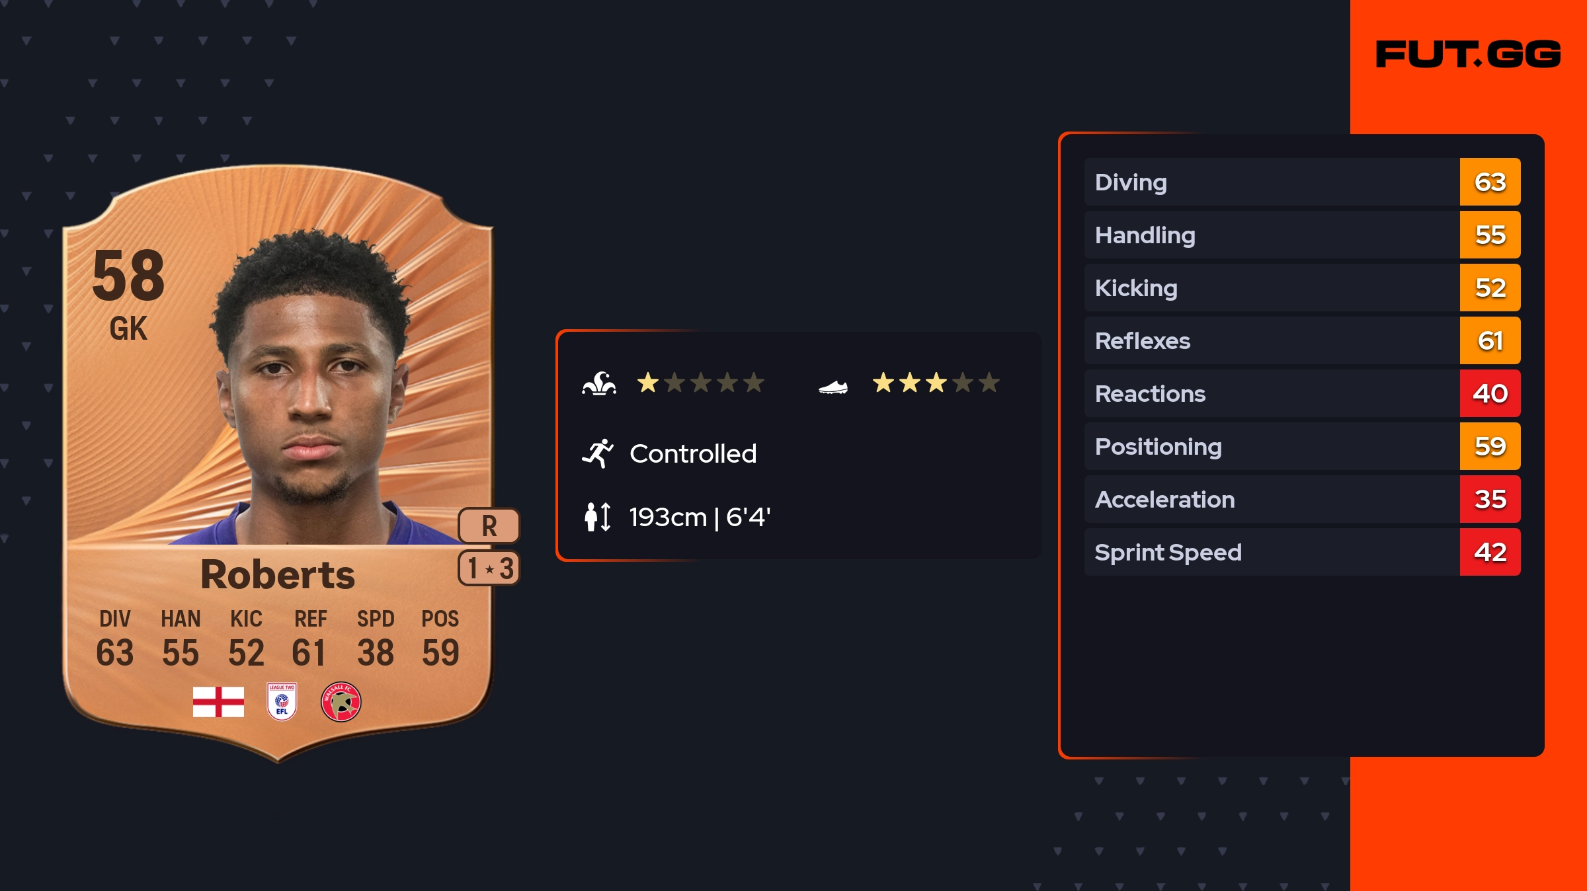The image size is (1587, 891).
Task: Click the EFL League Two badge
Action: (x=282, y=701)
